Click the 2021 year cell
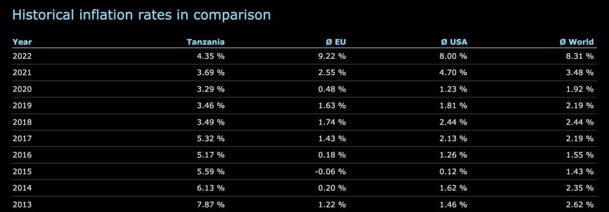The image size is (609, 212). [x=22, y=72]
